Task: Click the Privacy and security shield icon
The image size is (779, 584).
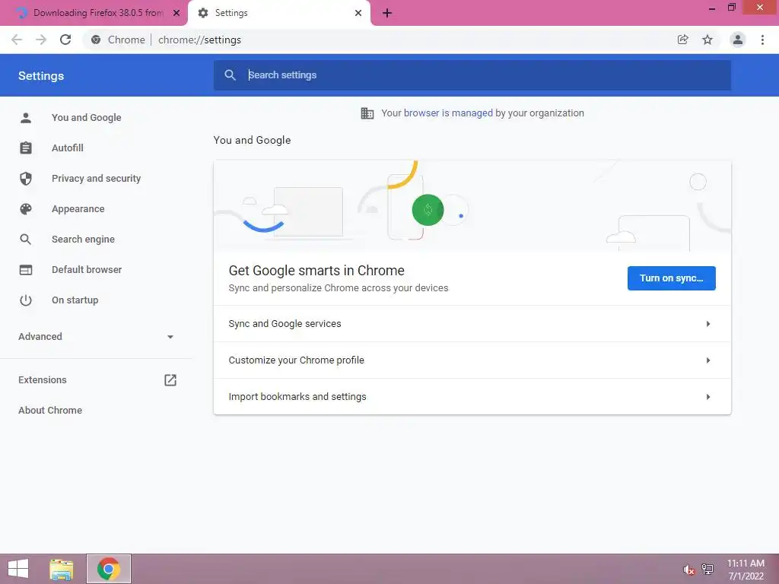Action: tap(26, 178)
